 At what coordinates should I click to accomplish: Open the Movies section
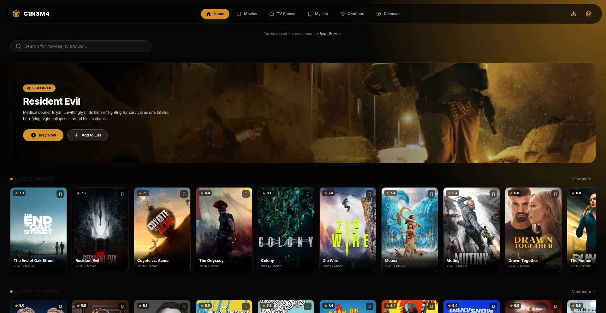pyautogui.click(x=247, y=14)
